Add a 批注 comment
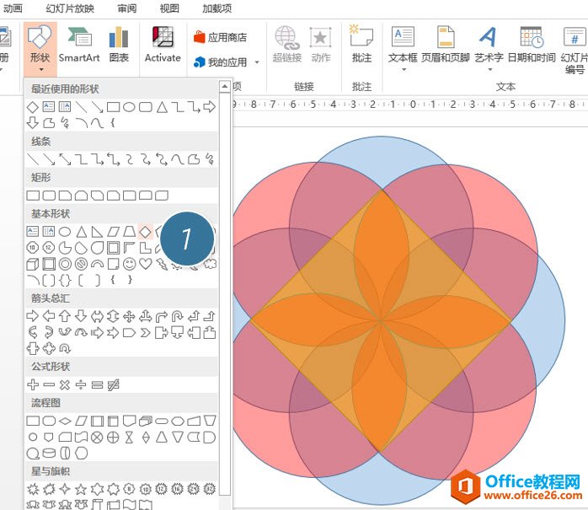Image resolution: width=588 pixels, height=510 pixels. coord(361,45)
